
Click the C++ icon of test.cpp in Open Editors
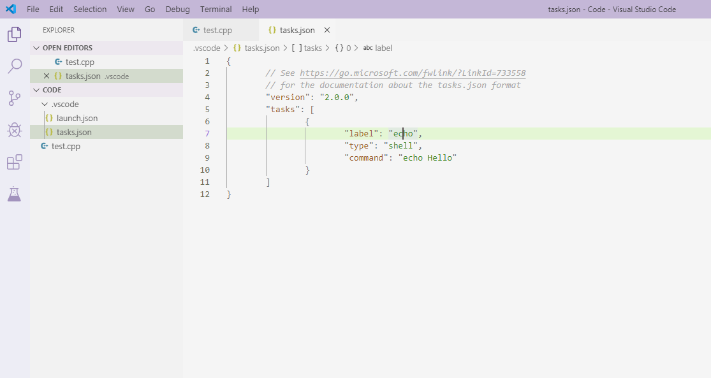coord(59,62)
